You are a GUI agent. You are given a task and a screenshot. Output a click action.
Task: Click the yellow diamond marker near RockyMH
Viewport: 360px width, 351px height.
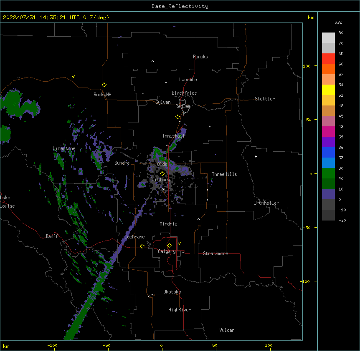click(x=104, y=85)
